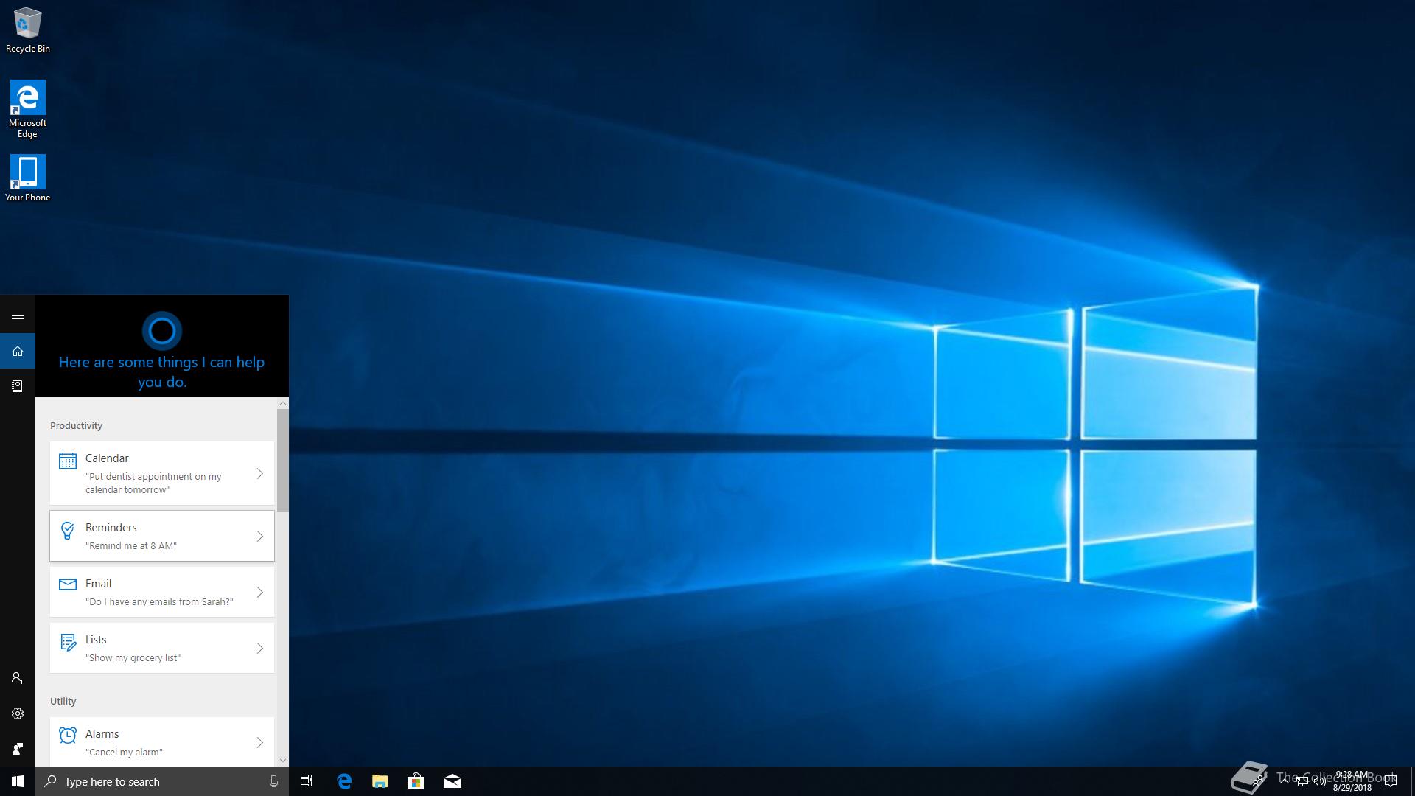Click the search bar microphone icon

pos(273,781)
